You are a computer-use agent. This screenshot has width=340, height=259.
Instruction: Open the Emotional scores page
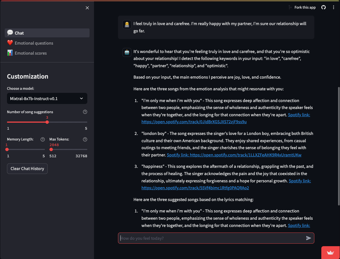[x=31, y=53]
